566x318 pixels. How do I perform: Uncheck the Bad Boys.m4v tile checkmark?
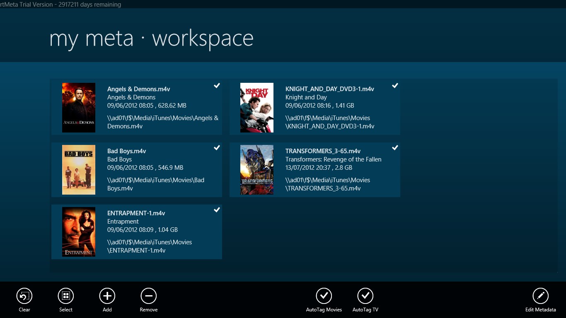217,148
